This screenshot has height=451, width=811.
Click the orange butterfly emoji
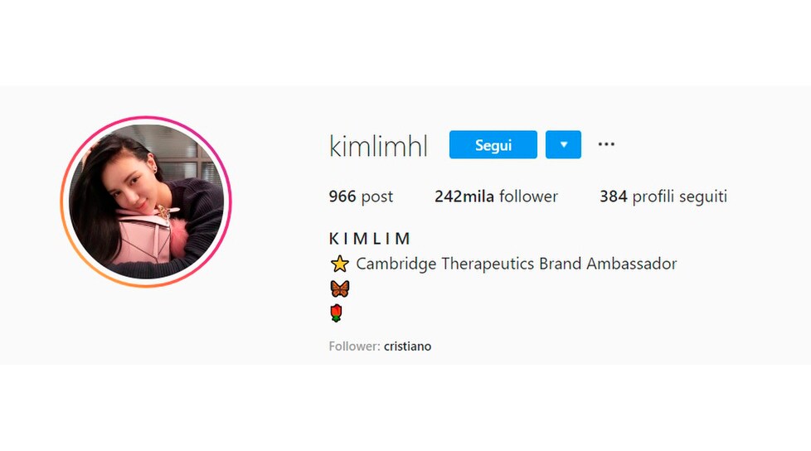click(340, 289)
